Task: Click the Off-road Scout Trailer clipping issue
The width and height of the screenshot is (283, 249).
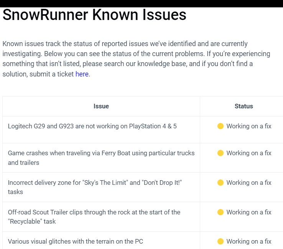Action: pyautogui.click(x=94, y=217)
